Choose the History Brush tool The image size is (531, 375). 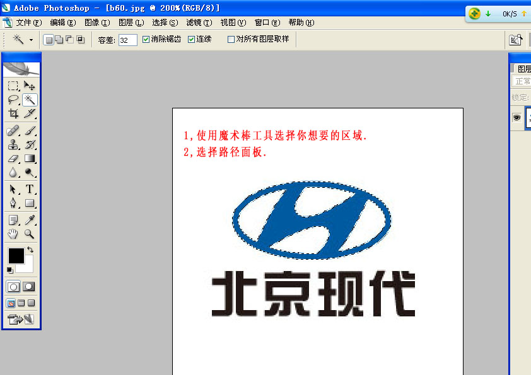pyautogui.click(x=30, y=144)
